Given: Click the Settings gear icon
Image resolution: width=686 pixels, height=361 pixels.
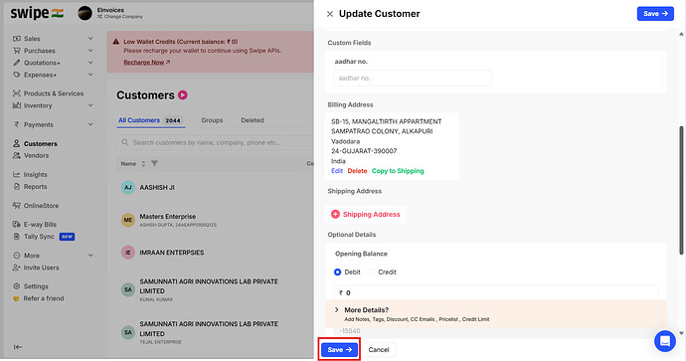Looking at the screenshot, I should [17, 286].
